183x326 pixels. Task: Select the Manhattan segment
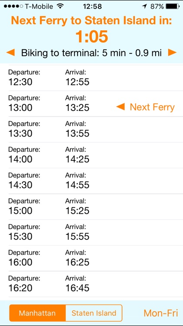point(37,313)
